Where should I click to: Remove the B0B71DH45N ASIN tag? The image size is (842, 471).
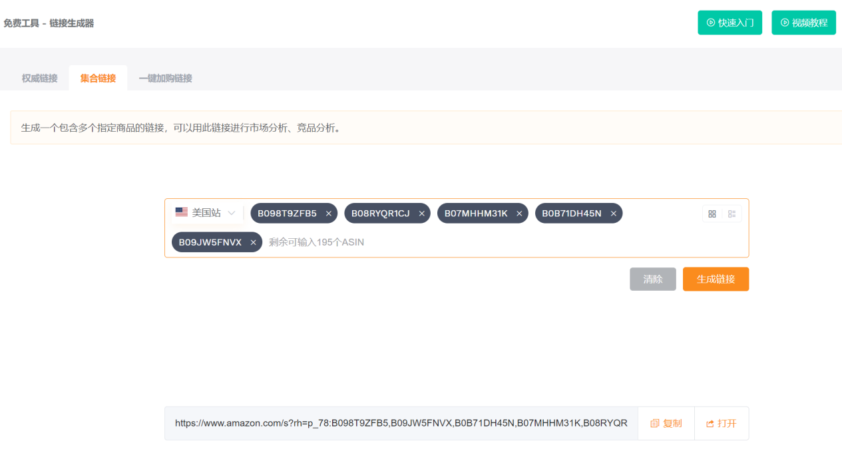click(613, 214)
